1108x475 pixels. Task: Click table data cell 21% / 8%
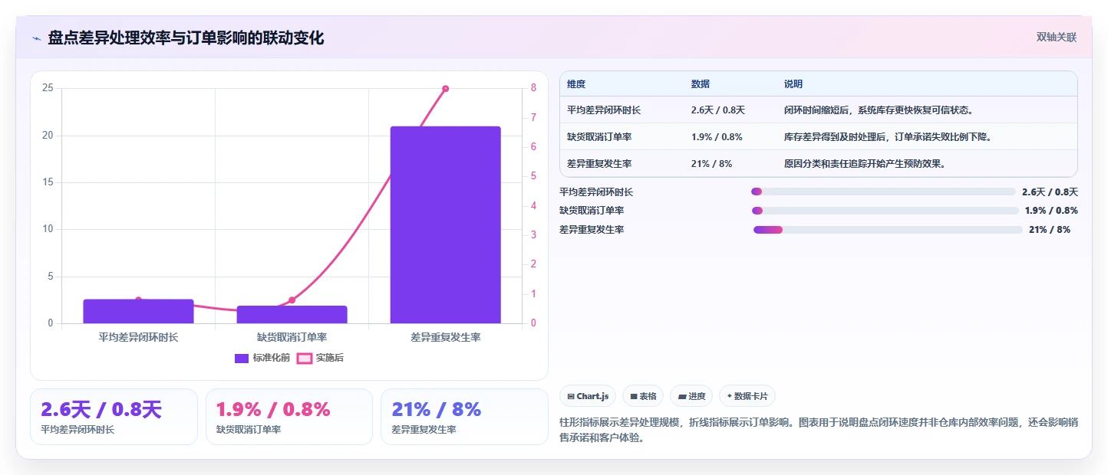pyautogui.click(x=711, y=164)
